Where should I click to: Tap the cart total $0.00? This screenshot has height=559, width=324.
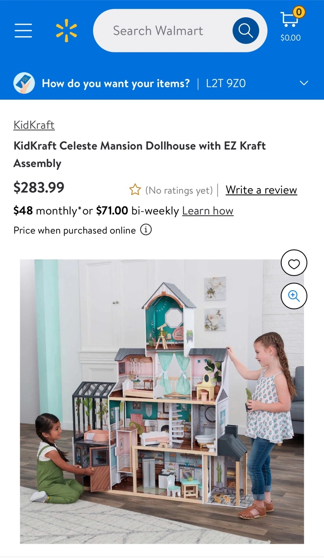point(291,38)
